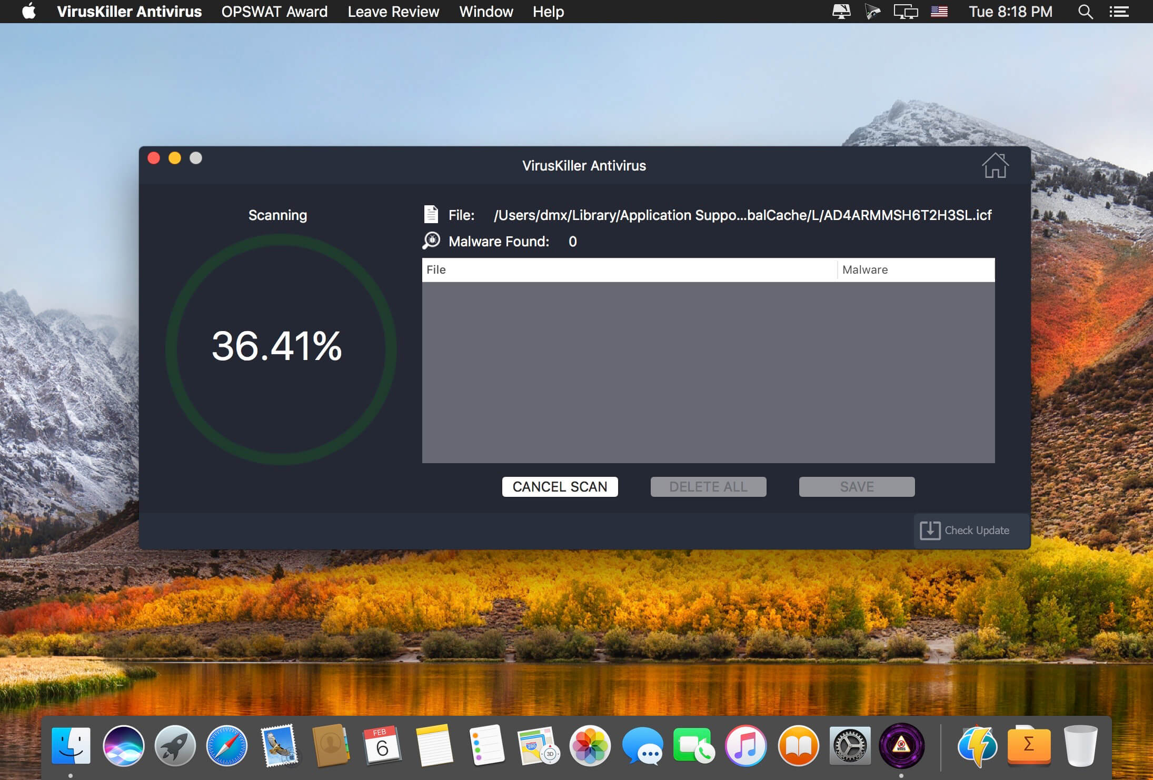Click the document icon beside the File label
This screenshot has width=1153, height=780.
431,214
